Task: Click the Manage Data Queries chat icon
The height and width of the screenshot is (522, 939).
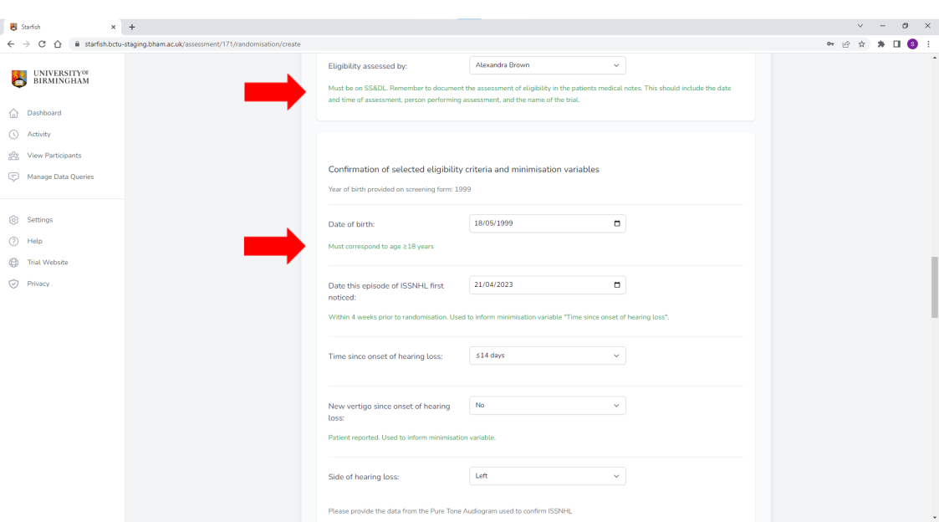Action: [13, 177]
